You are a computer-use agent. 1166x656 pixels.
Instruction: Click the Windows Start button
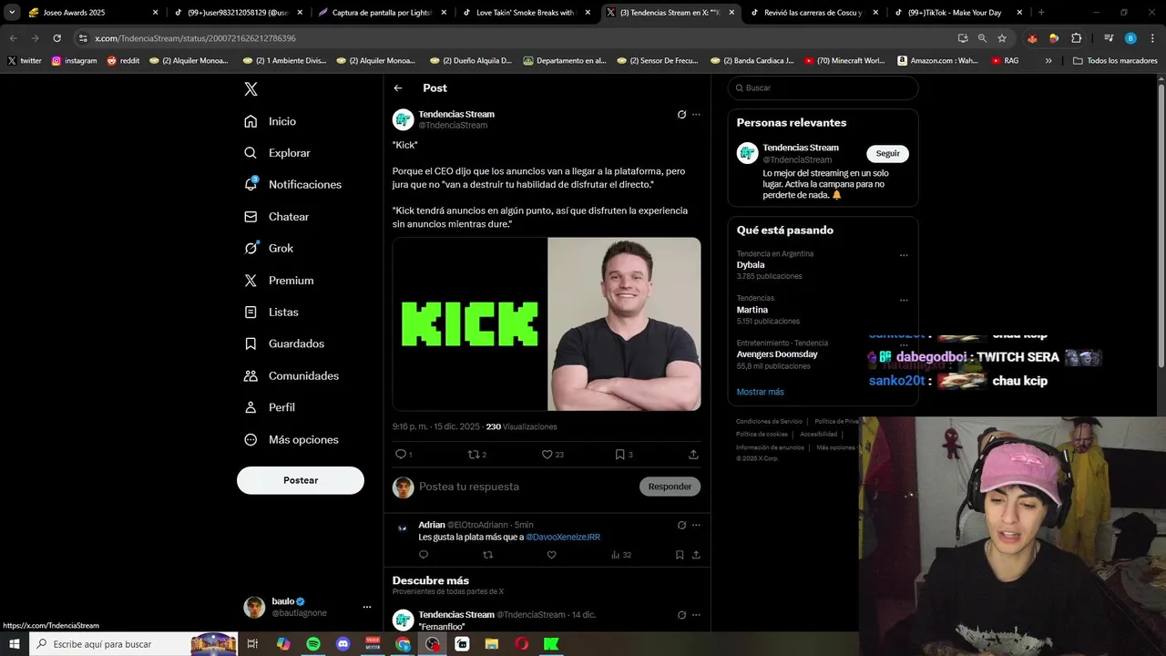coord(15,644)
